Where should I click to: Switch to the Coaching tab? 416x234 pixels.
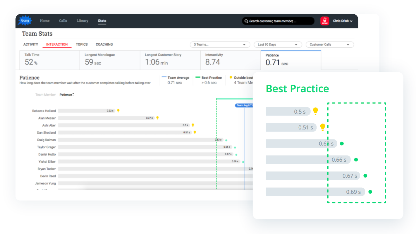tap(104, 45)
